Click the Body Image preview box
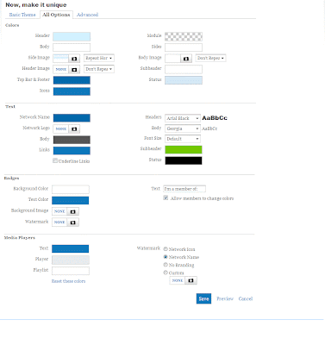This screenshot has height=345, width=325. coord(173,59)
